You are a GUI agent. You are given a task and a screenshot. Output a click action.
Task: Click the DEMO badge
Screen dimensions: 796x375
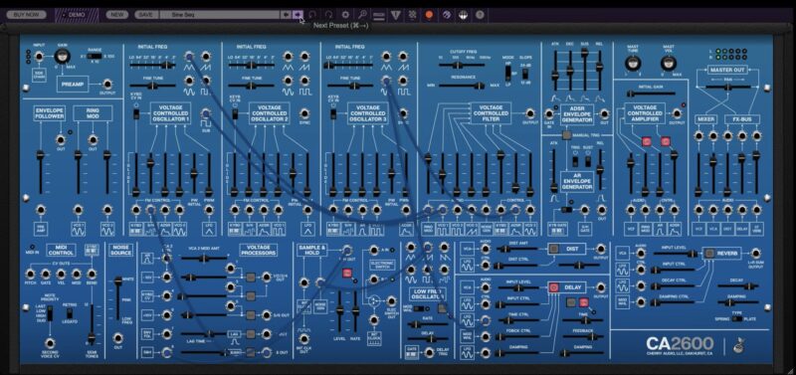point(78,15)
